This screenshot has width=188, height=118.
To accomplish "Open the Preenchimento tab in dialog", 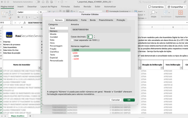I will [106, 20].
